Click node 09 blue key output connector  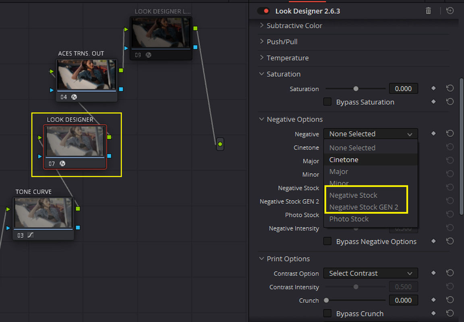[195, 47]
